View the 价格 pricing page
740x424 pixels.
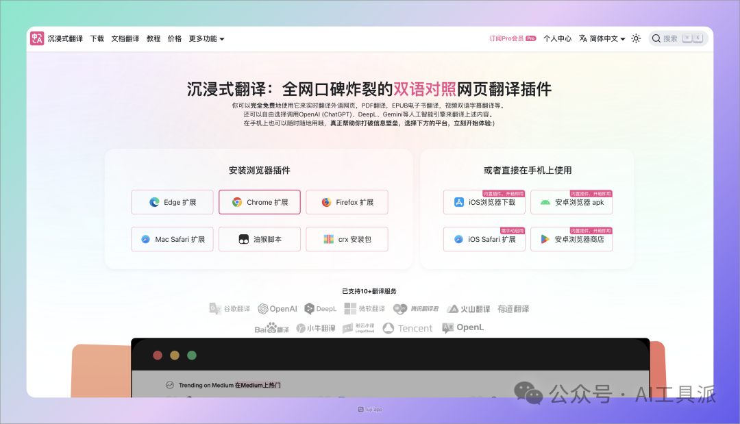point(175,38)
